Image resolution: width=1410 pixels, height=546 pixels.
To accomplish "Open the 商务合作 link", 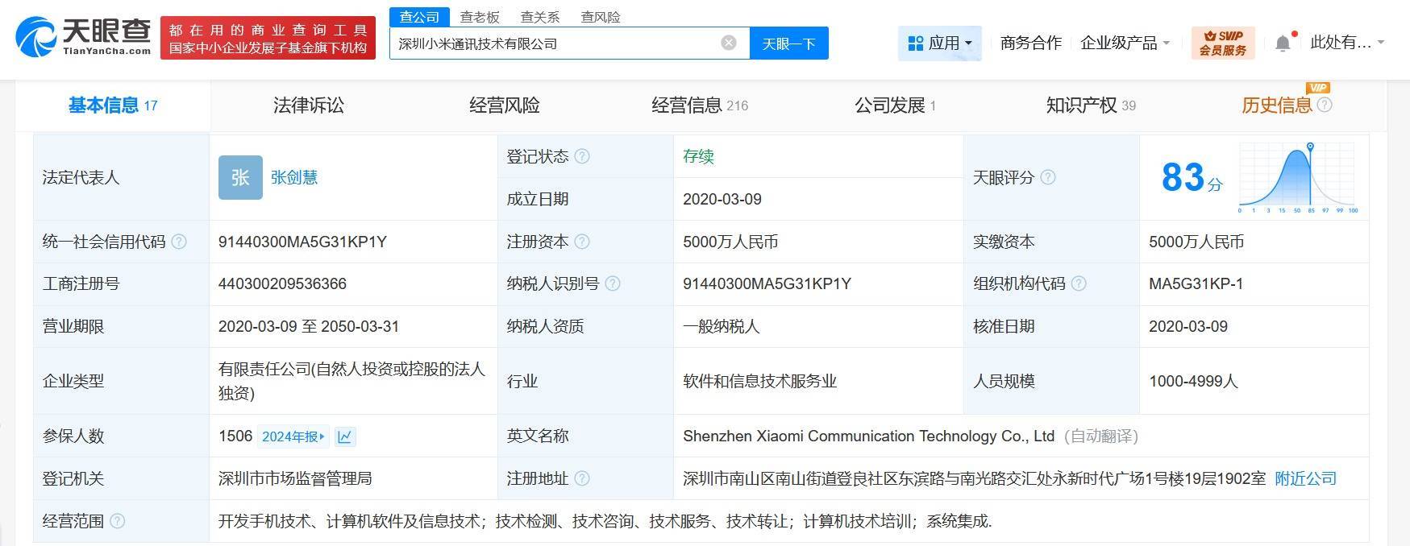I will click(x=1030, y=43).
